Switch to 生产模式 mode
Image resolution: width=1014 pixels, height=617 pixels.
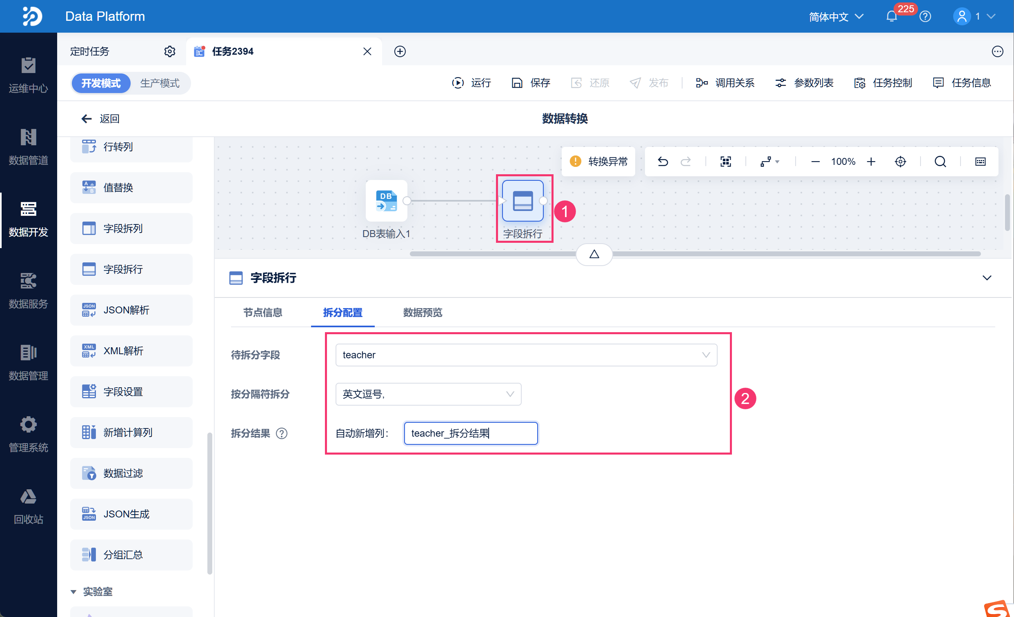pos(160,83)
